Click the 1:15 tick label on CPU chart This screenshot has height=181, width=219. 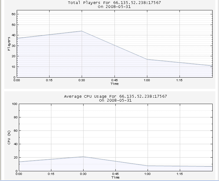180,174
